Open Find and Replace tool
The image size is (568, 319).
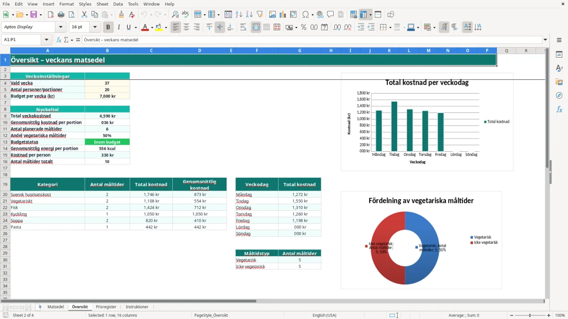click(x=175, y=15)
